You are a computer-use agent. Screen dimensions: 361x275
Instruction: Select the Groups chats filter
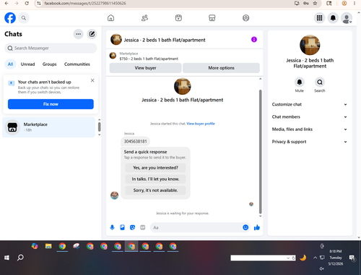[x=49, y=64]
